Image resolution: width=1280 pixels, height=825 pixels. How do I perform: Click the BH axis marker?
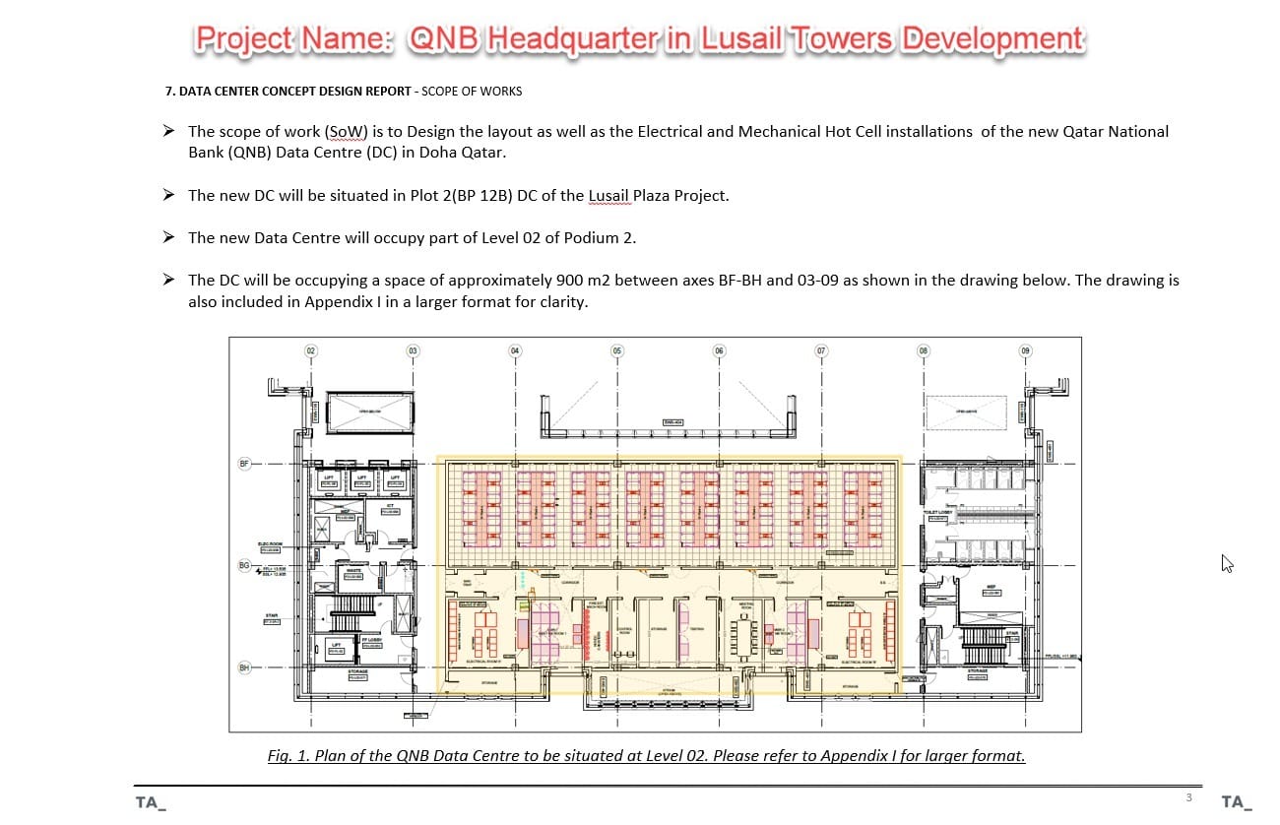[x=244, y=667]
